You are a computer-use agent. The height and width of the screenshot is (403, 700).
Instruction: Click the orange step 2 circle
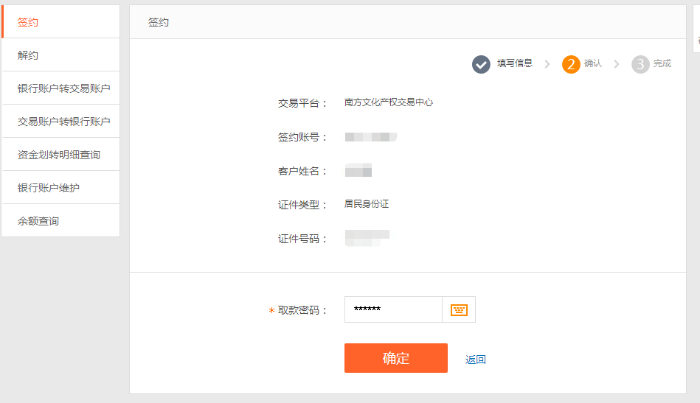pos(571,65)
